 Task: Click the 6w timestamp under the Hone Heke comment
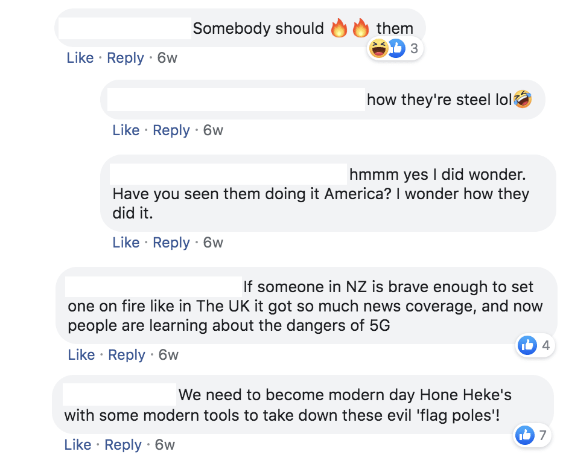165,444
